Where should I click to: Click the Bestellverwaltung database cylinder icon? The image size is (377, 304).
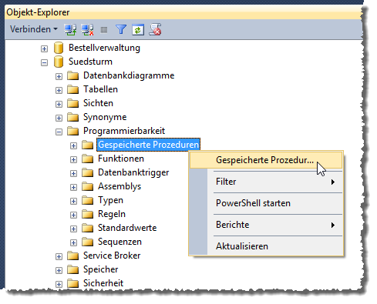(59, 48)
